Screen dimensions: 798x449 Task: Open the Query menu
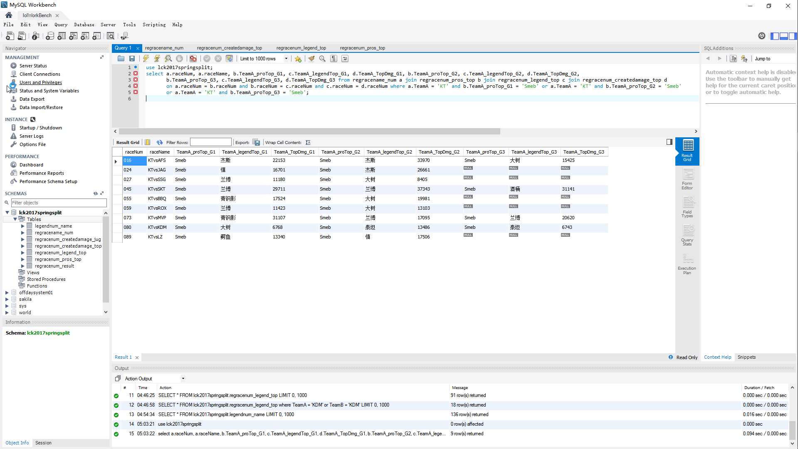[x=61, y=25]
